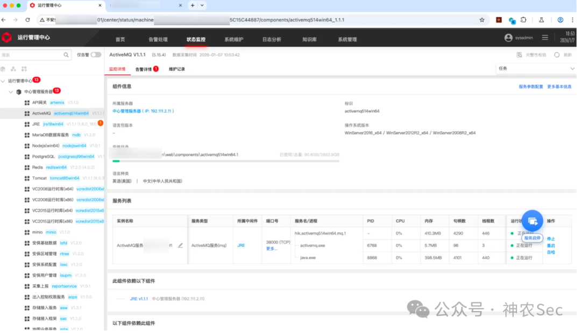Screen dimensions: 581x333
Task: Click the 更多... link under port 38000
Action: pos(272,249)
